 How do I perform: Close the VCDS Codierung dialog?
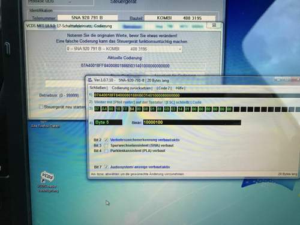tap(214, 25)
